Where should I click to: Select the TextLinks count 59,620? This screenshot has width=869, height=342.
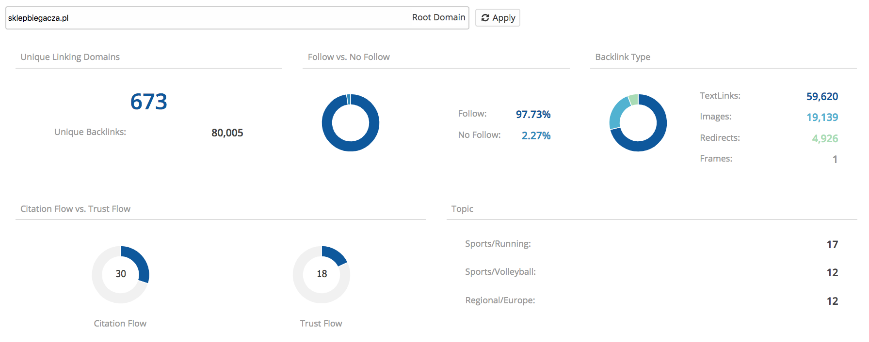click(x=822, y=97)
